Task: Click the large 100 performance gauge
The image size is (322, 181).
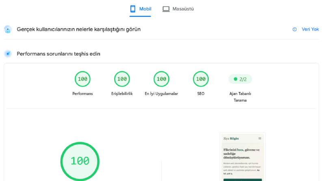Action: [x=80, y=161]
